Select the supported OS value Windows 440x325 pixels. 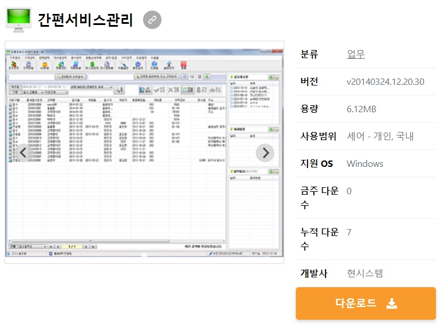pyautogui.click(x=365, y=163)
